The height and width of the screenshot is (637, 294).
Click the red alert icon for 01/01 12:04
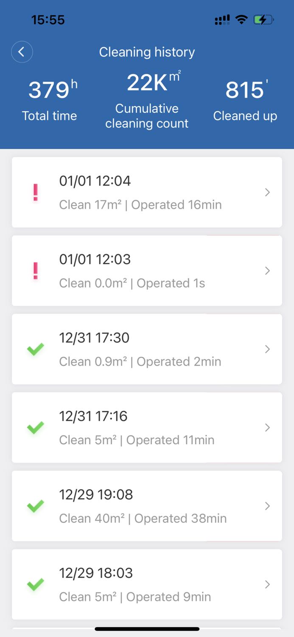point(36,192)
